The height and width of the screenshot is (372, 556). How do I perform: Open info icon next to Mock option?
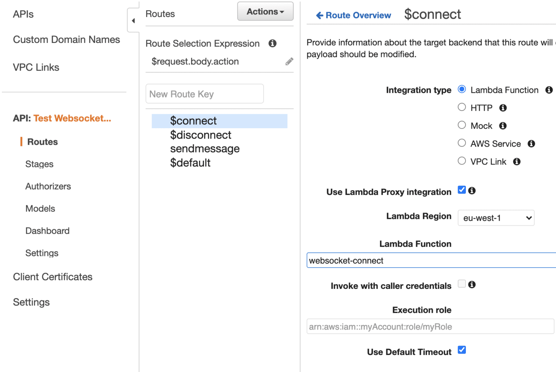pyautogui.click(x=503, y=126)
